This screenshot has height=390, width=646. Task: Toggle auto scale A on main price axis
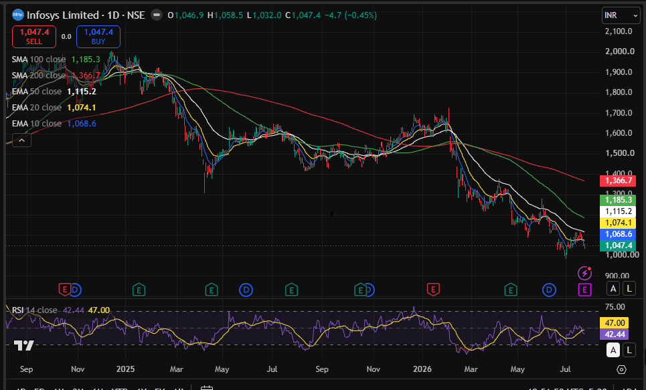click(613, 289)
